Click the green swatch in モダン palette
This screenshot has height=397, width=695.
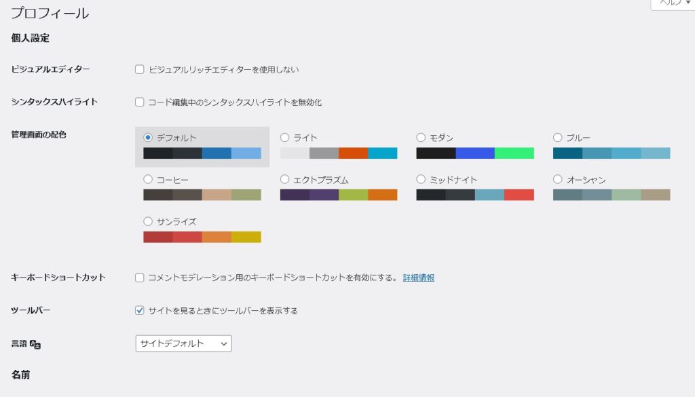514,153
